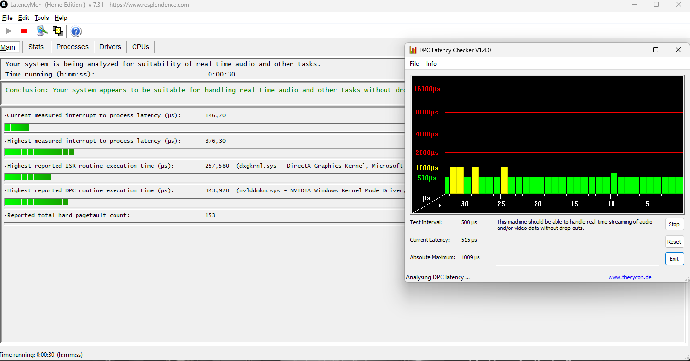This screenshot has width=690, height=361.
Task: Open the LatencyMon Help menu
Action: click(61, 18)
